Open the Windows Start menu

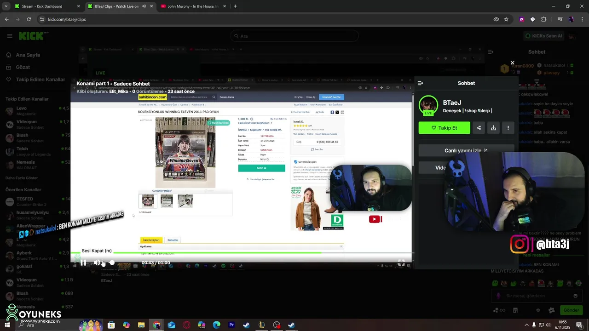tap(7, 325)
